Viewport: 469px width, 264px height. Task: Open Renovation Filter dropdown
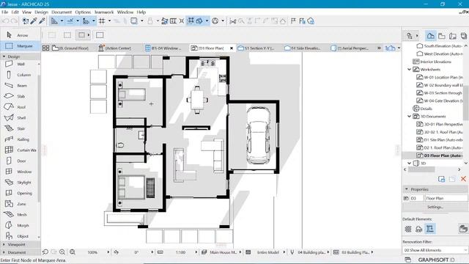[435, 250]
